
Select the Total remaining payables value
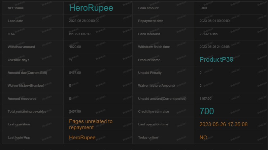(x=75, y=112)
